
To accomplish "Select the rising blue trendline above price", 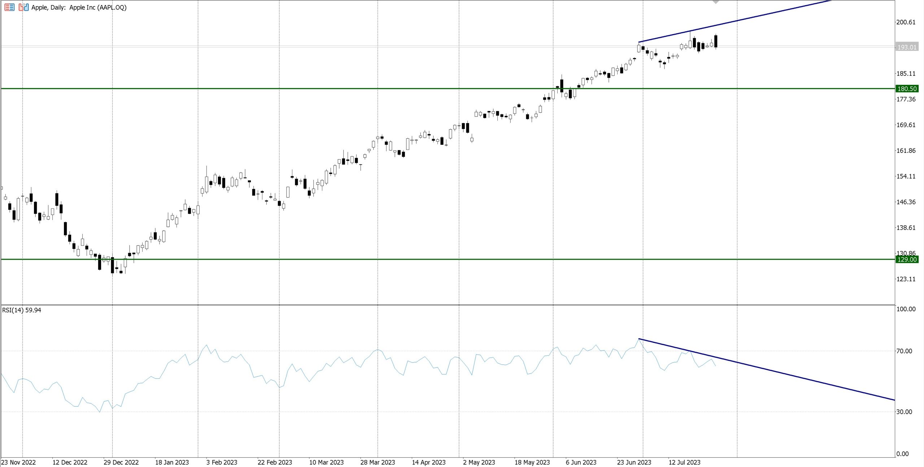I will click(x=758, y=16).
